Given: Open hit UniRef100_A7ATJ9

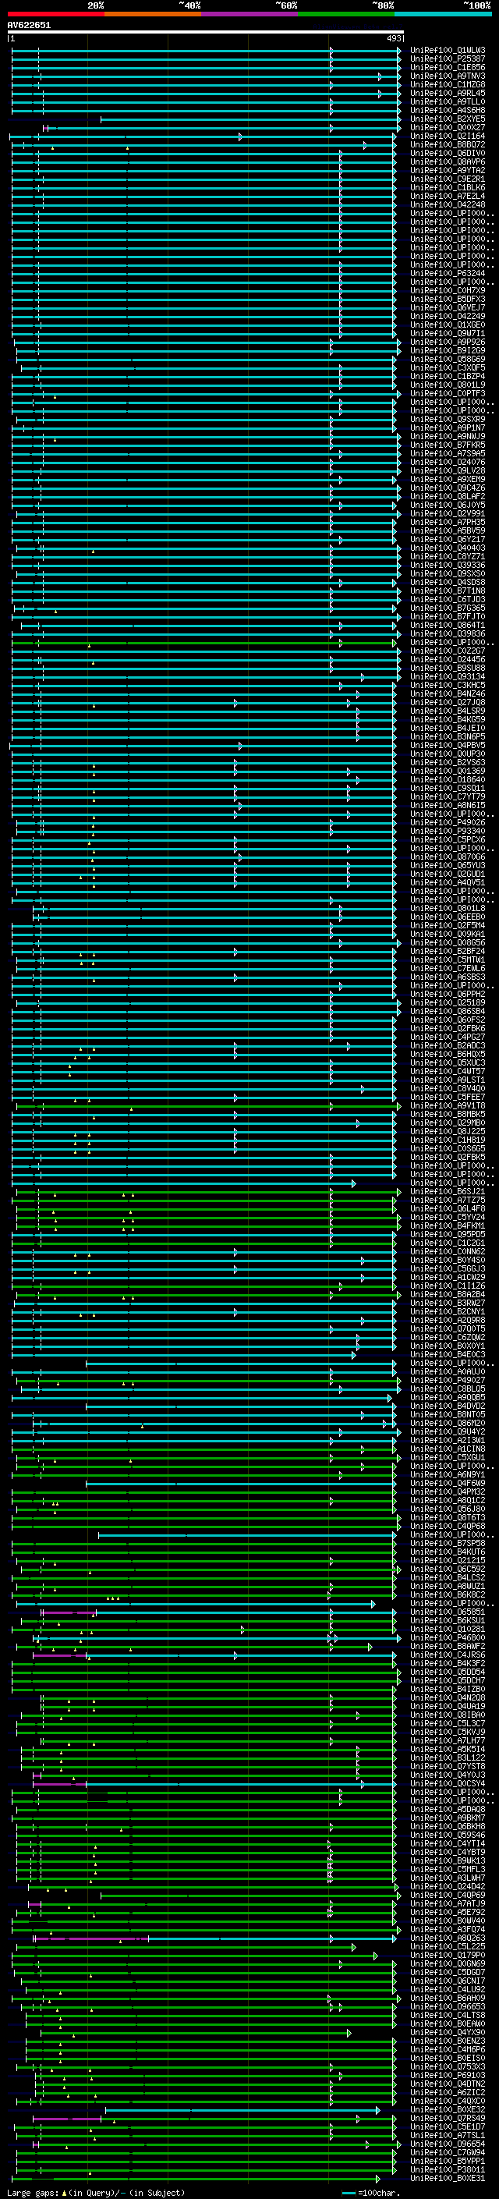Looking at the screenshot, I should coord(448,1903).
